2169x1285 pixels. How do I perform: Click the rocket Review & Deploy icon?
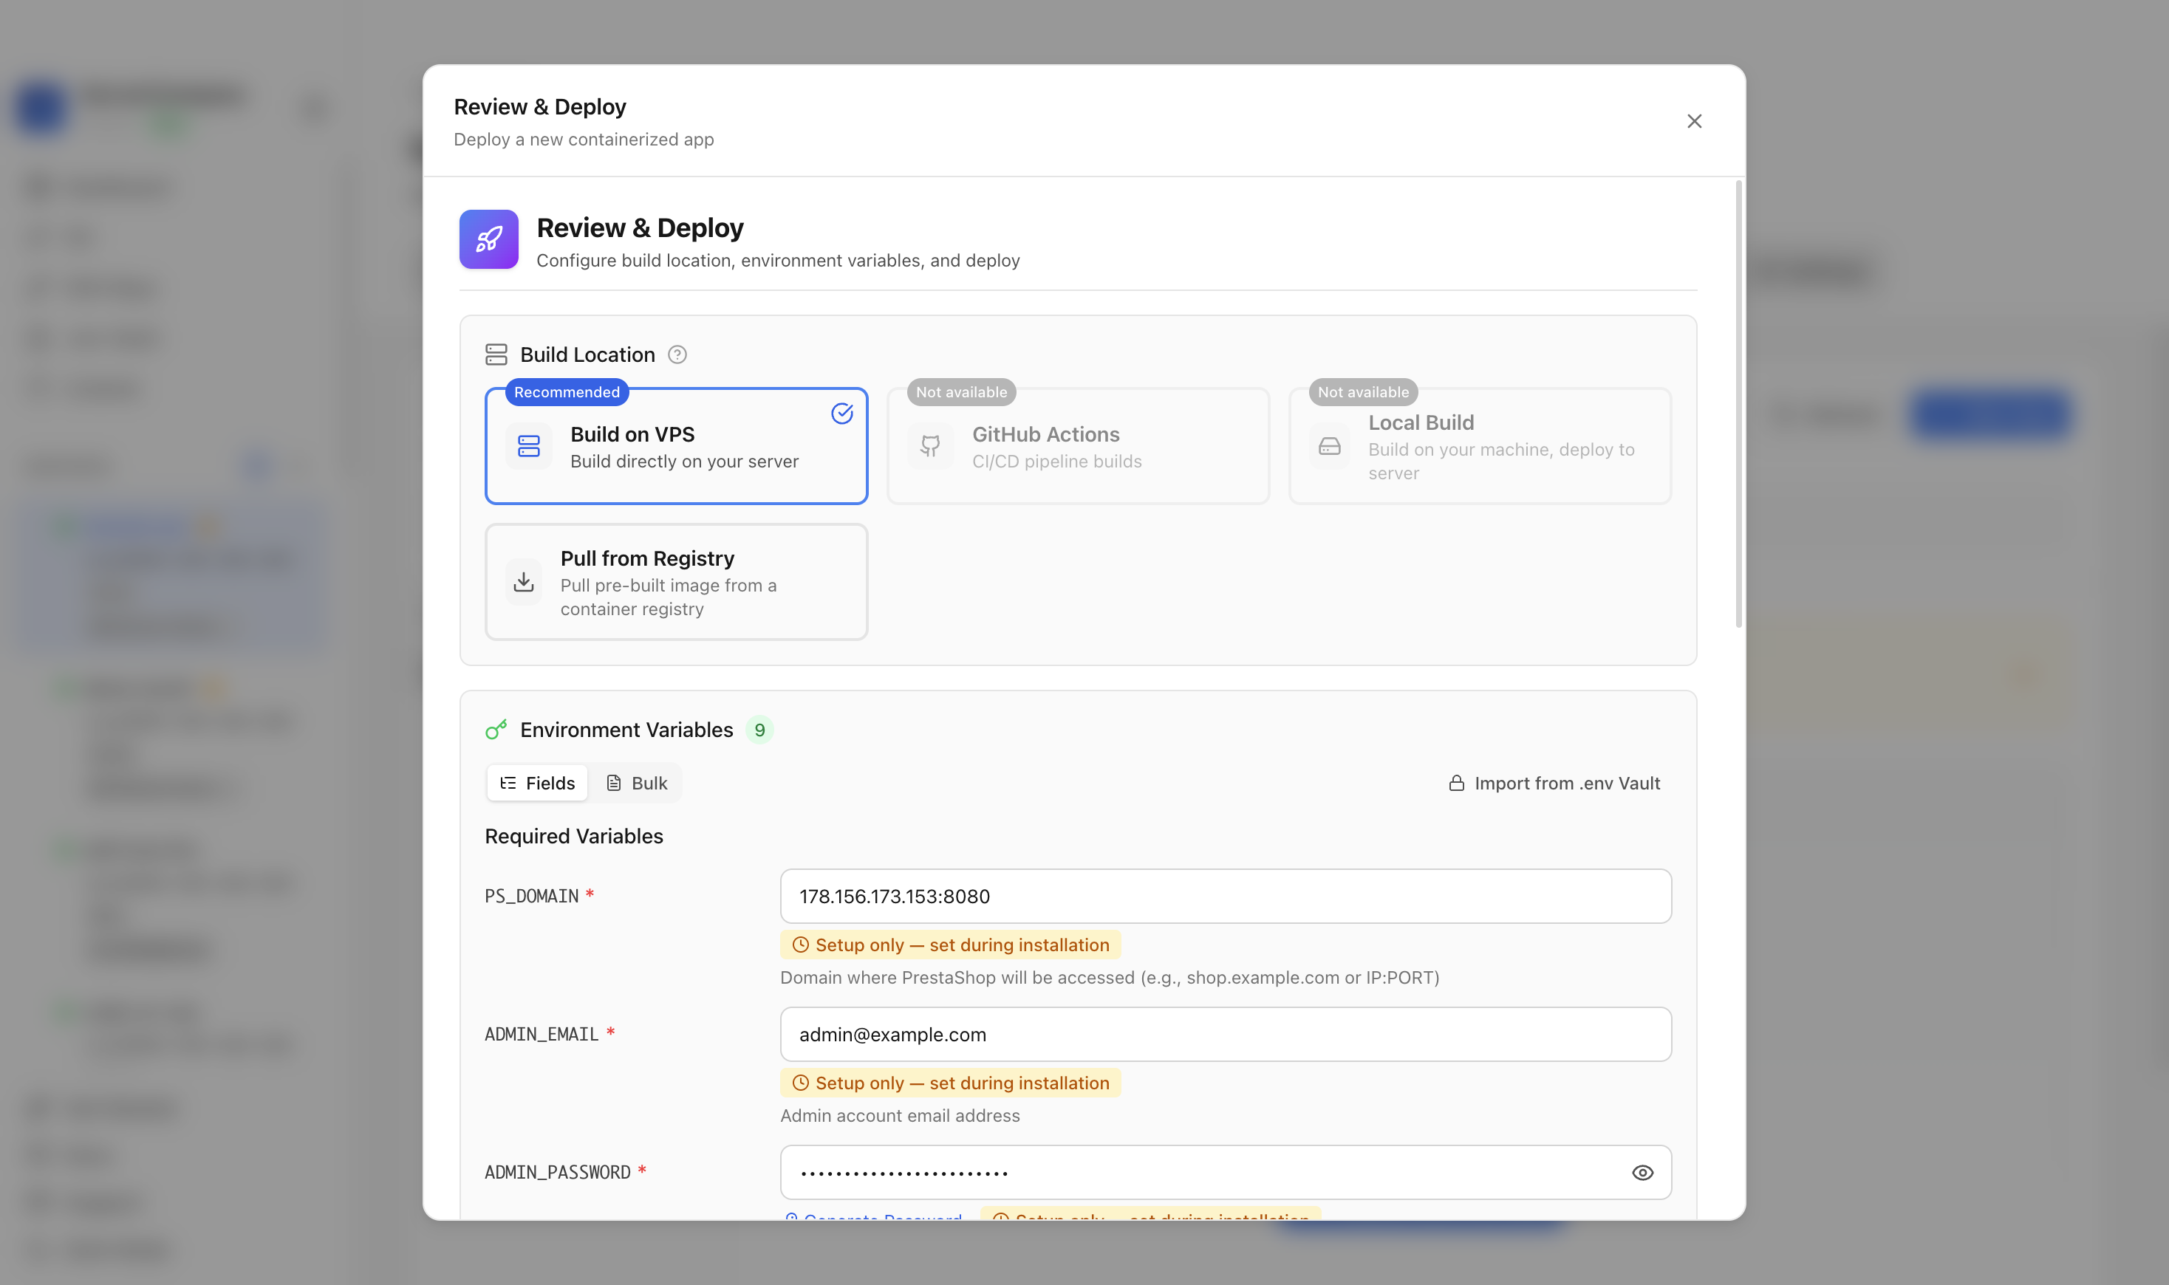pyautogui.click(x=488, y=239)
